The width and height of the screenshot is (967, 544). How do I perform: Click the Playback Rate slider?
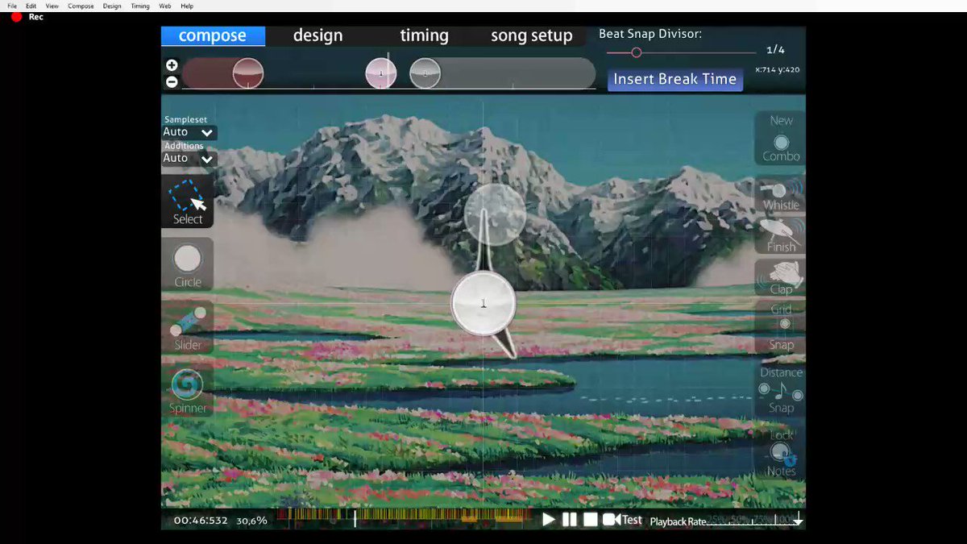tap(753, 521)
